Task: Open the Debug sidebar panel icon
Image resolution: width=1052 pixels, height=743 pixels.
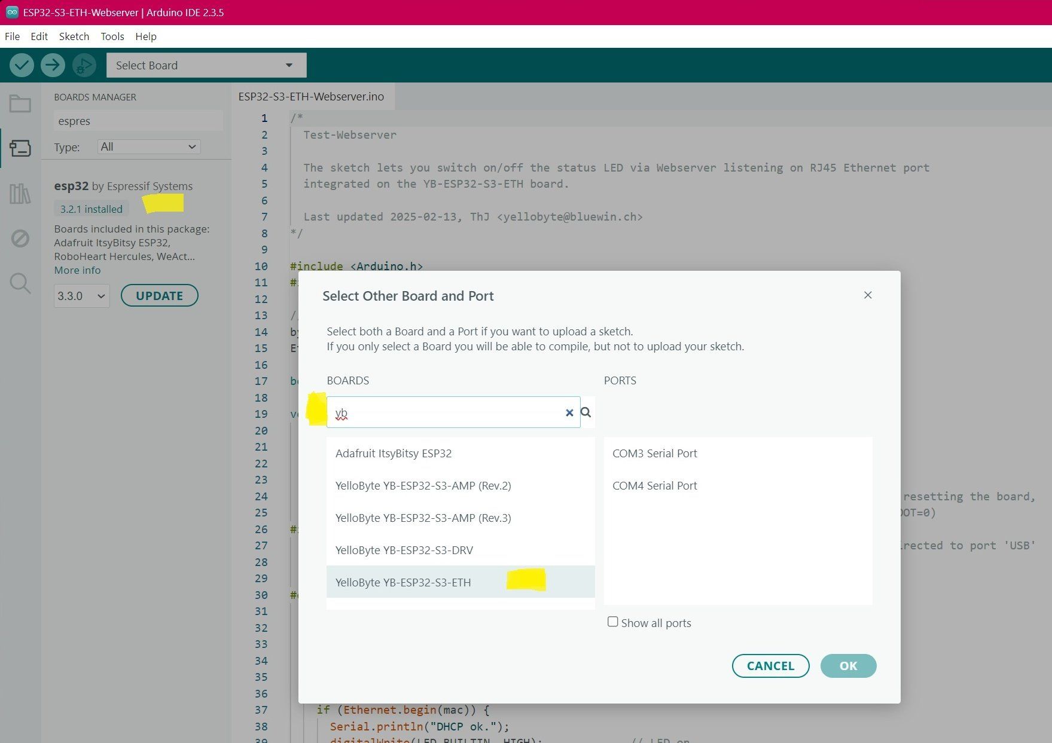Action: (20, 239)
